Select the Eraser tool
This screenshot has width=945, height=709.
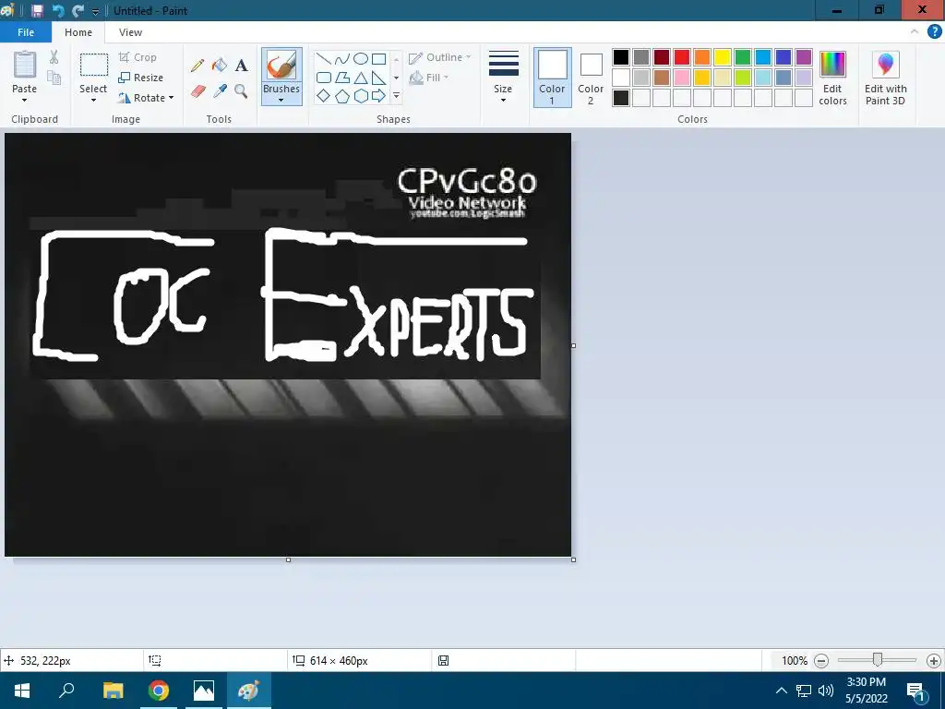[x=197, y=91]
